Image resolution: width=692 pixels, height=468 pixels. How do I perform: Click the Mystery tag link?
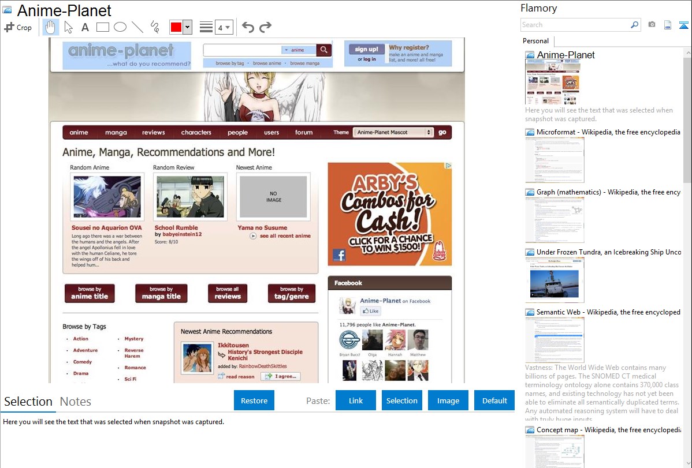[x=134, y=339]
